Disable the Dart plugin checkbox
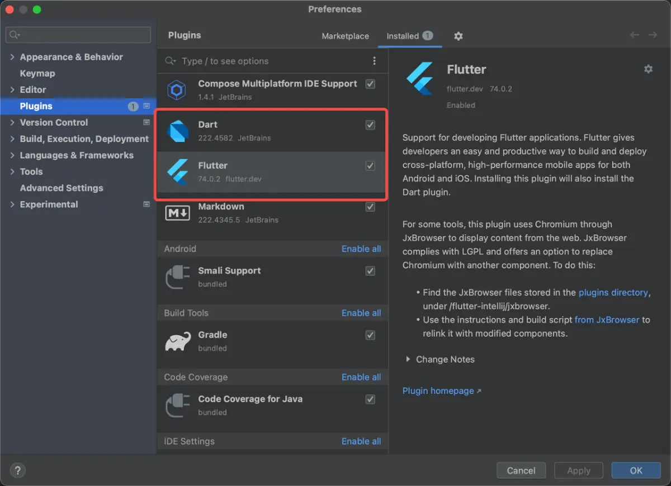Image resolution: width=671 pixels, height=486 pixels. coord(370,125)
